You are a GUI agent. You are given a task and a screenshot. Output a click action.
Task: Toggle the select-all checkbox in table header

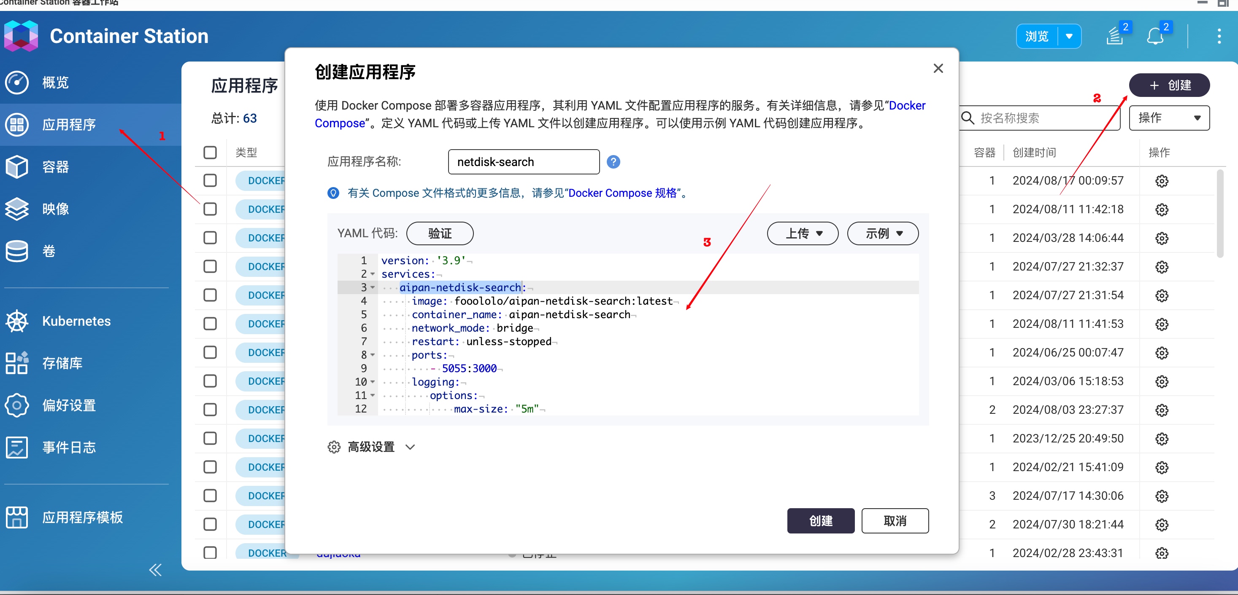click(x=210, y=153)
